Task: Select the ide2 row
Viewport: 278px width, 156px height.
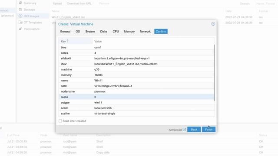Action: coord(136,64)
